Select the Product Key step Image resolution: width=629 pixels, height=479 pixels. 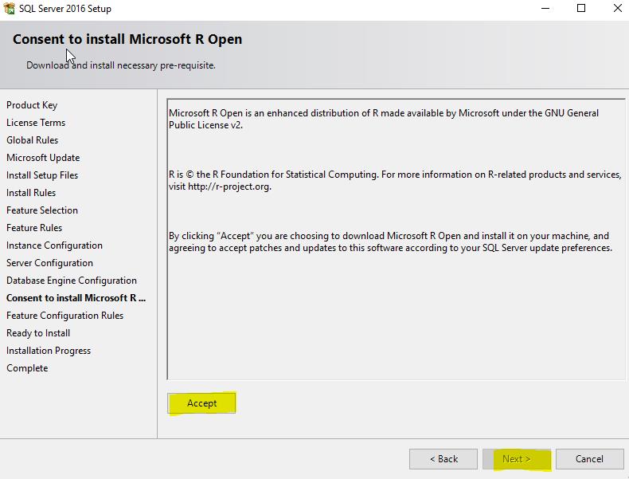(x=32, y=105)
